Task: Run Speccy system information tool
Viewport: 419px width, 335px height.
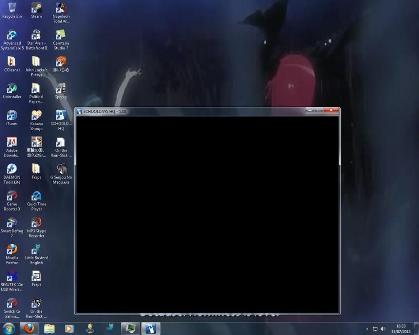Action: click(61, 89)
